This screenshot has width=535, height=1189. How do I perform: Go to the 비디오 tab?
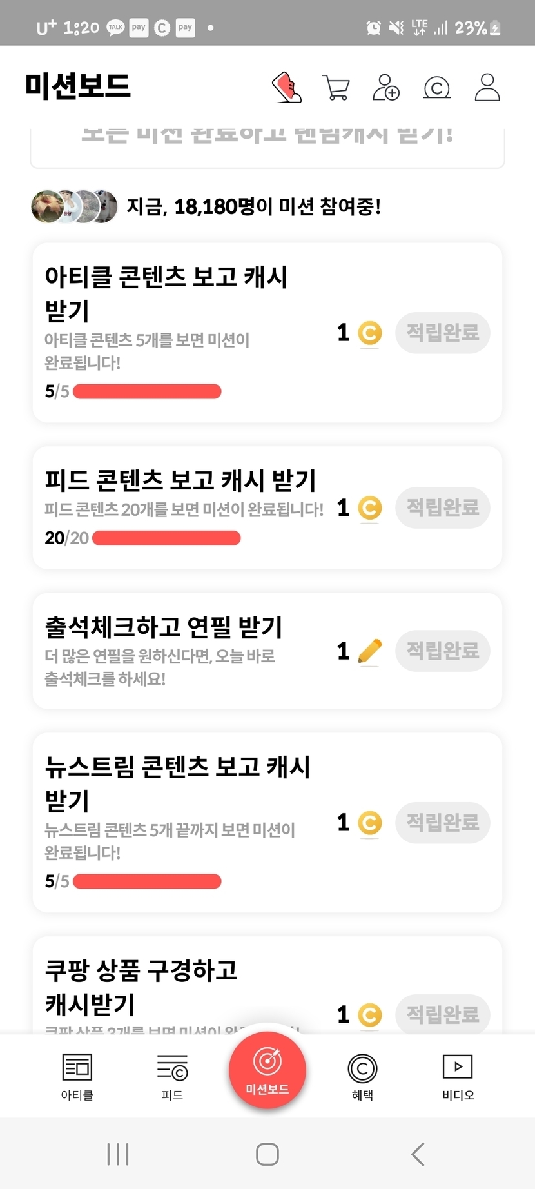click(x=458, y=1076)
